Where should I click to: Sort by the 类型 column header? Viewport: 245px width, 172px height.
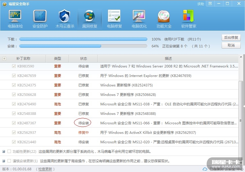click(x=57, y=59)
